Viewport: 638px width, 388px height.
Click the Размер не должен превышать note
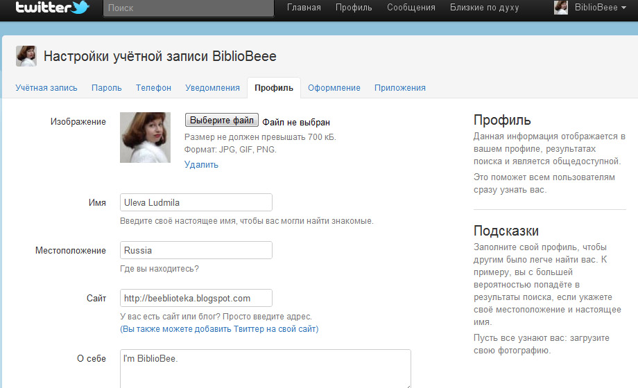[x=260, y=137]
